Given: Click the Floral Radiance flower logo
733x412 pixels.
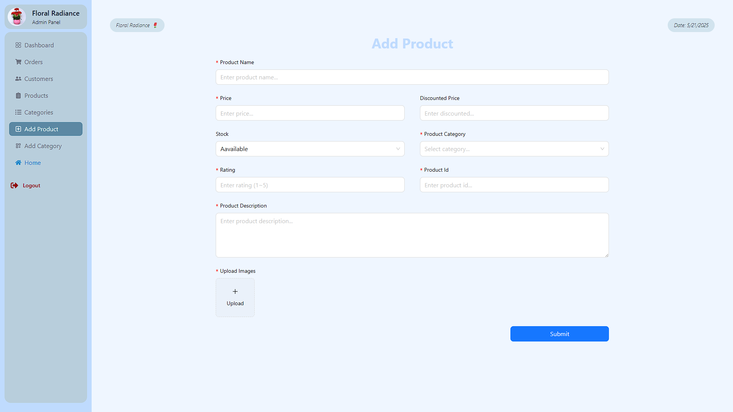Looking at the screenshot, I should [x=17, y=16].
